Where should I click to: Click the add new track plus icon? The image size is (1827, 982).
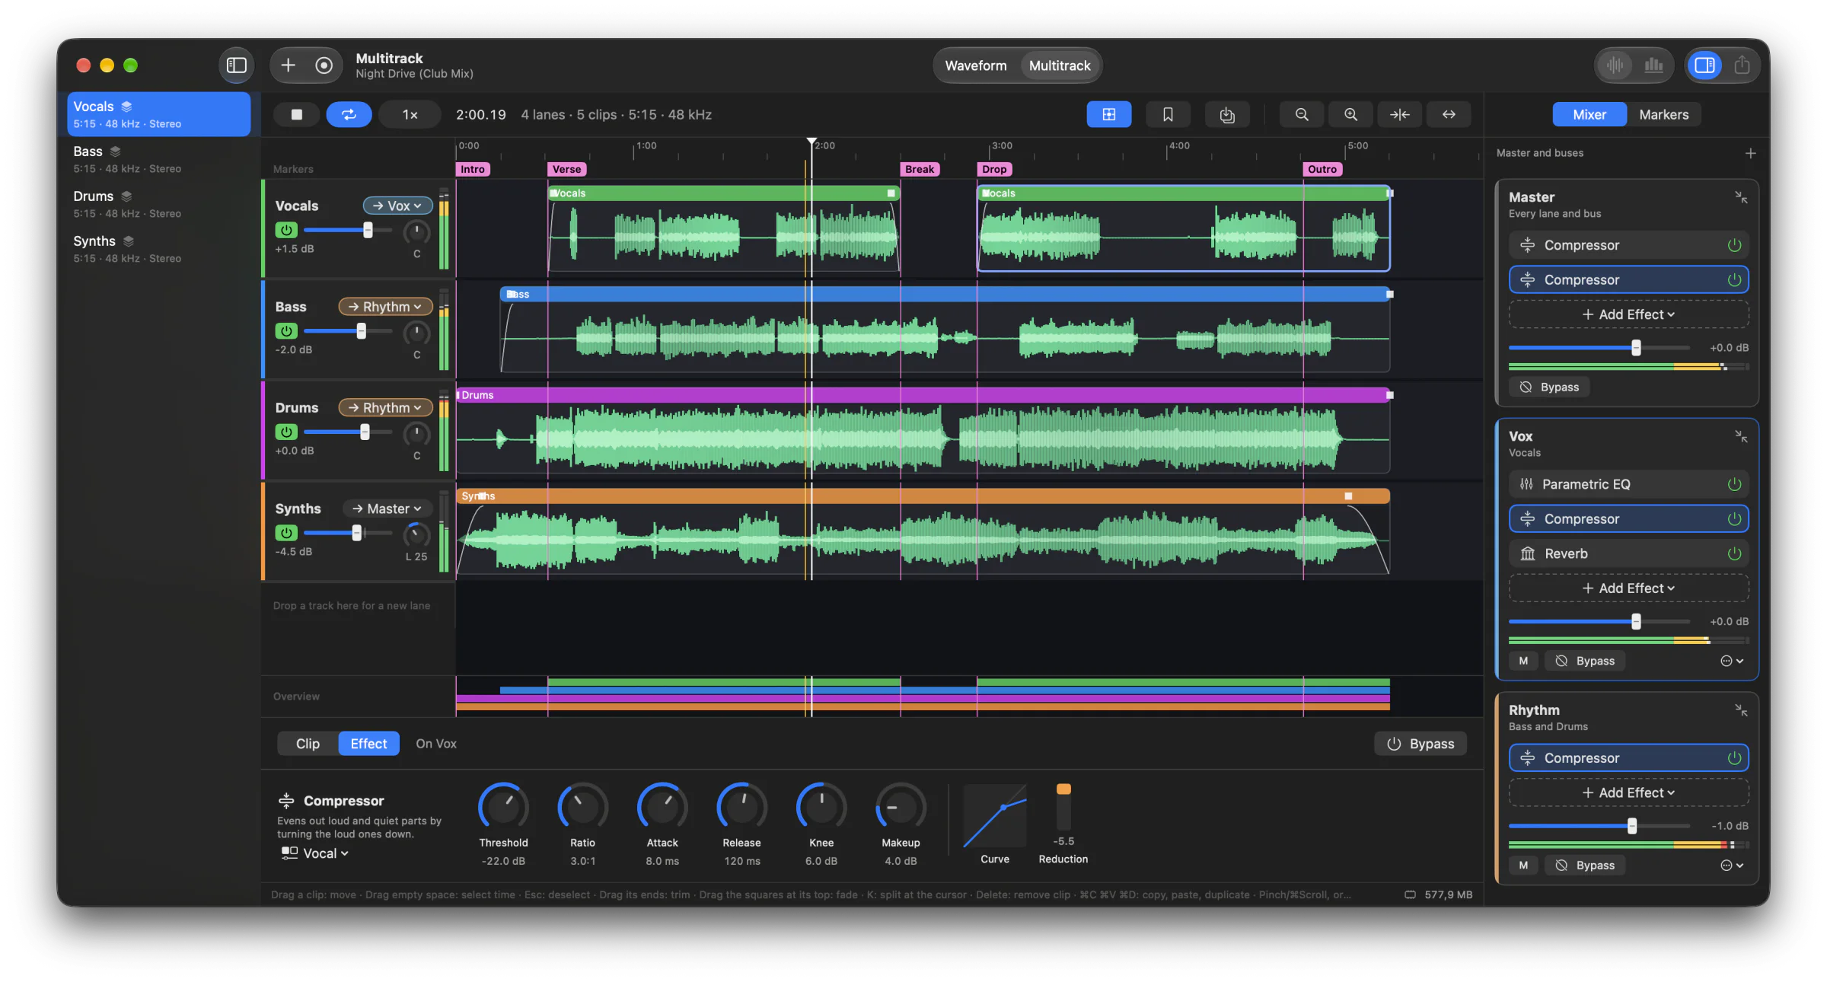(288, 65)
